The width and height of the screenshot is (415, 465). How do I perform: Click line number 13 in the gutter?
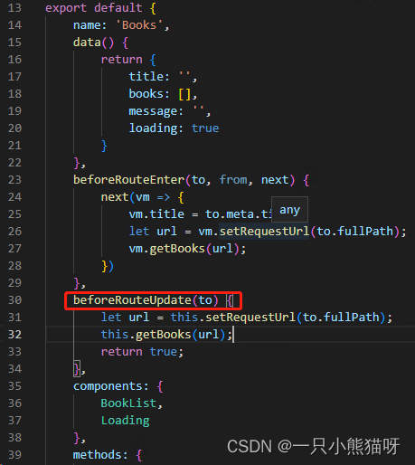pos(14,8)
